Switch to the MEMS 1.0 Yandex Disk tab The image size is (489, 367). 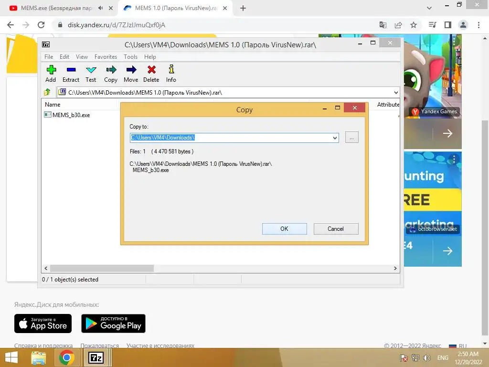[x=177, y=8]
